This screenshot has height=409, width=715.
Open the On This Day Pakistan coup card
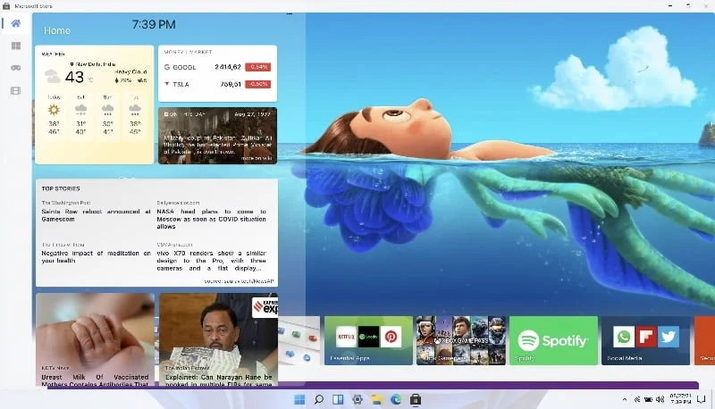[x=217, y=136]
